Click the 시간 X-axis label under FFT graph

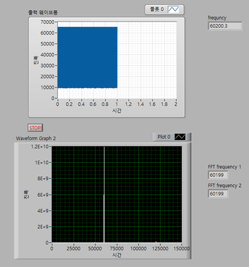click(x=117, y=255)
